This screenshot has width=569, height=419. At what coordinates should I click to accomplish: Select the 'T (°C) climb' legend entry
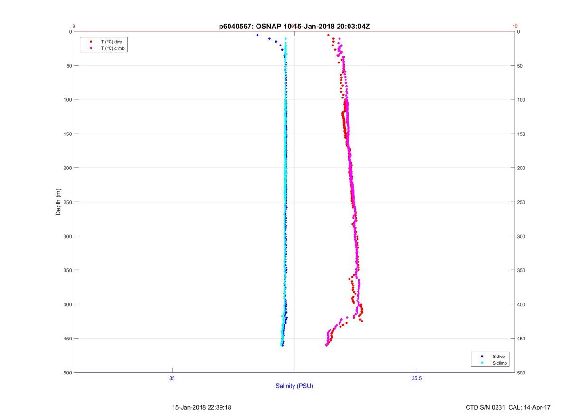point(112,48)
